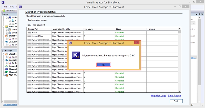Select the OneDrive cloud icon in Source tree
The image size is (205, 108).
pos(7,42)
